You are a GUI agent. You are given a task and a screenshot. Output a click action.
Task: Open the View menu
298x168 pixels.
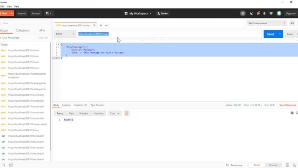click(x=9, y=7)
